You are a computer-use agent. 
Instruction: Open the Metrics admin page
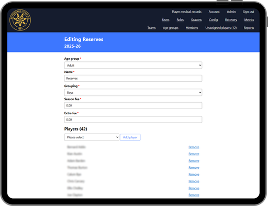click(249, 20)
